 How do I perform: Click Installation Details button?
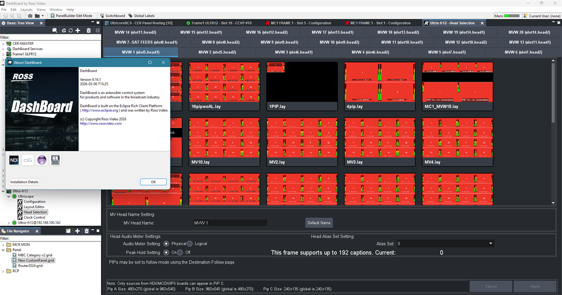point(24,182)
